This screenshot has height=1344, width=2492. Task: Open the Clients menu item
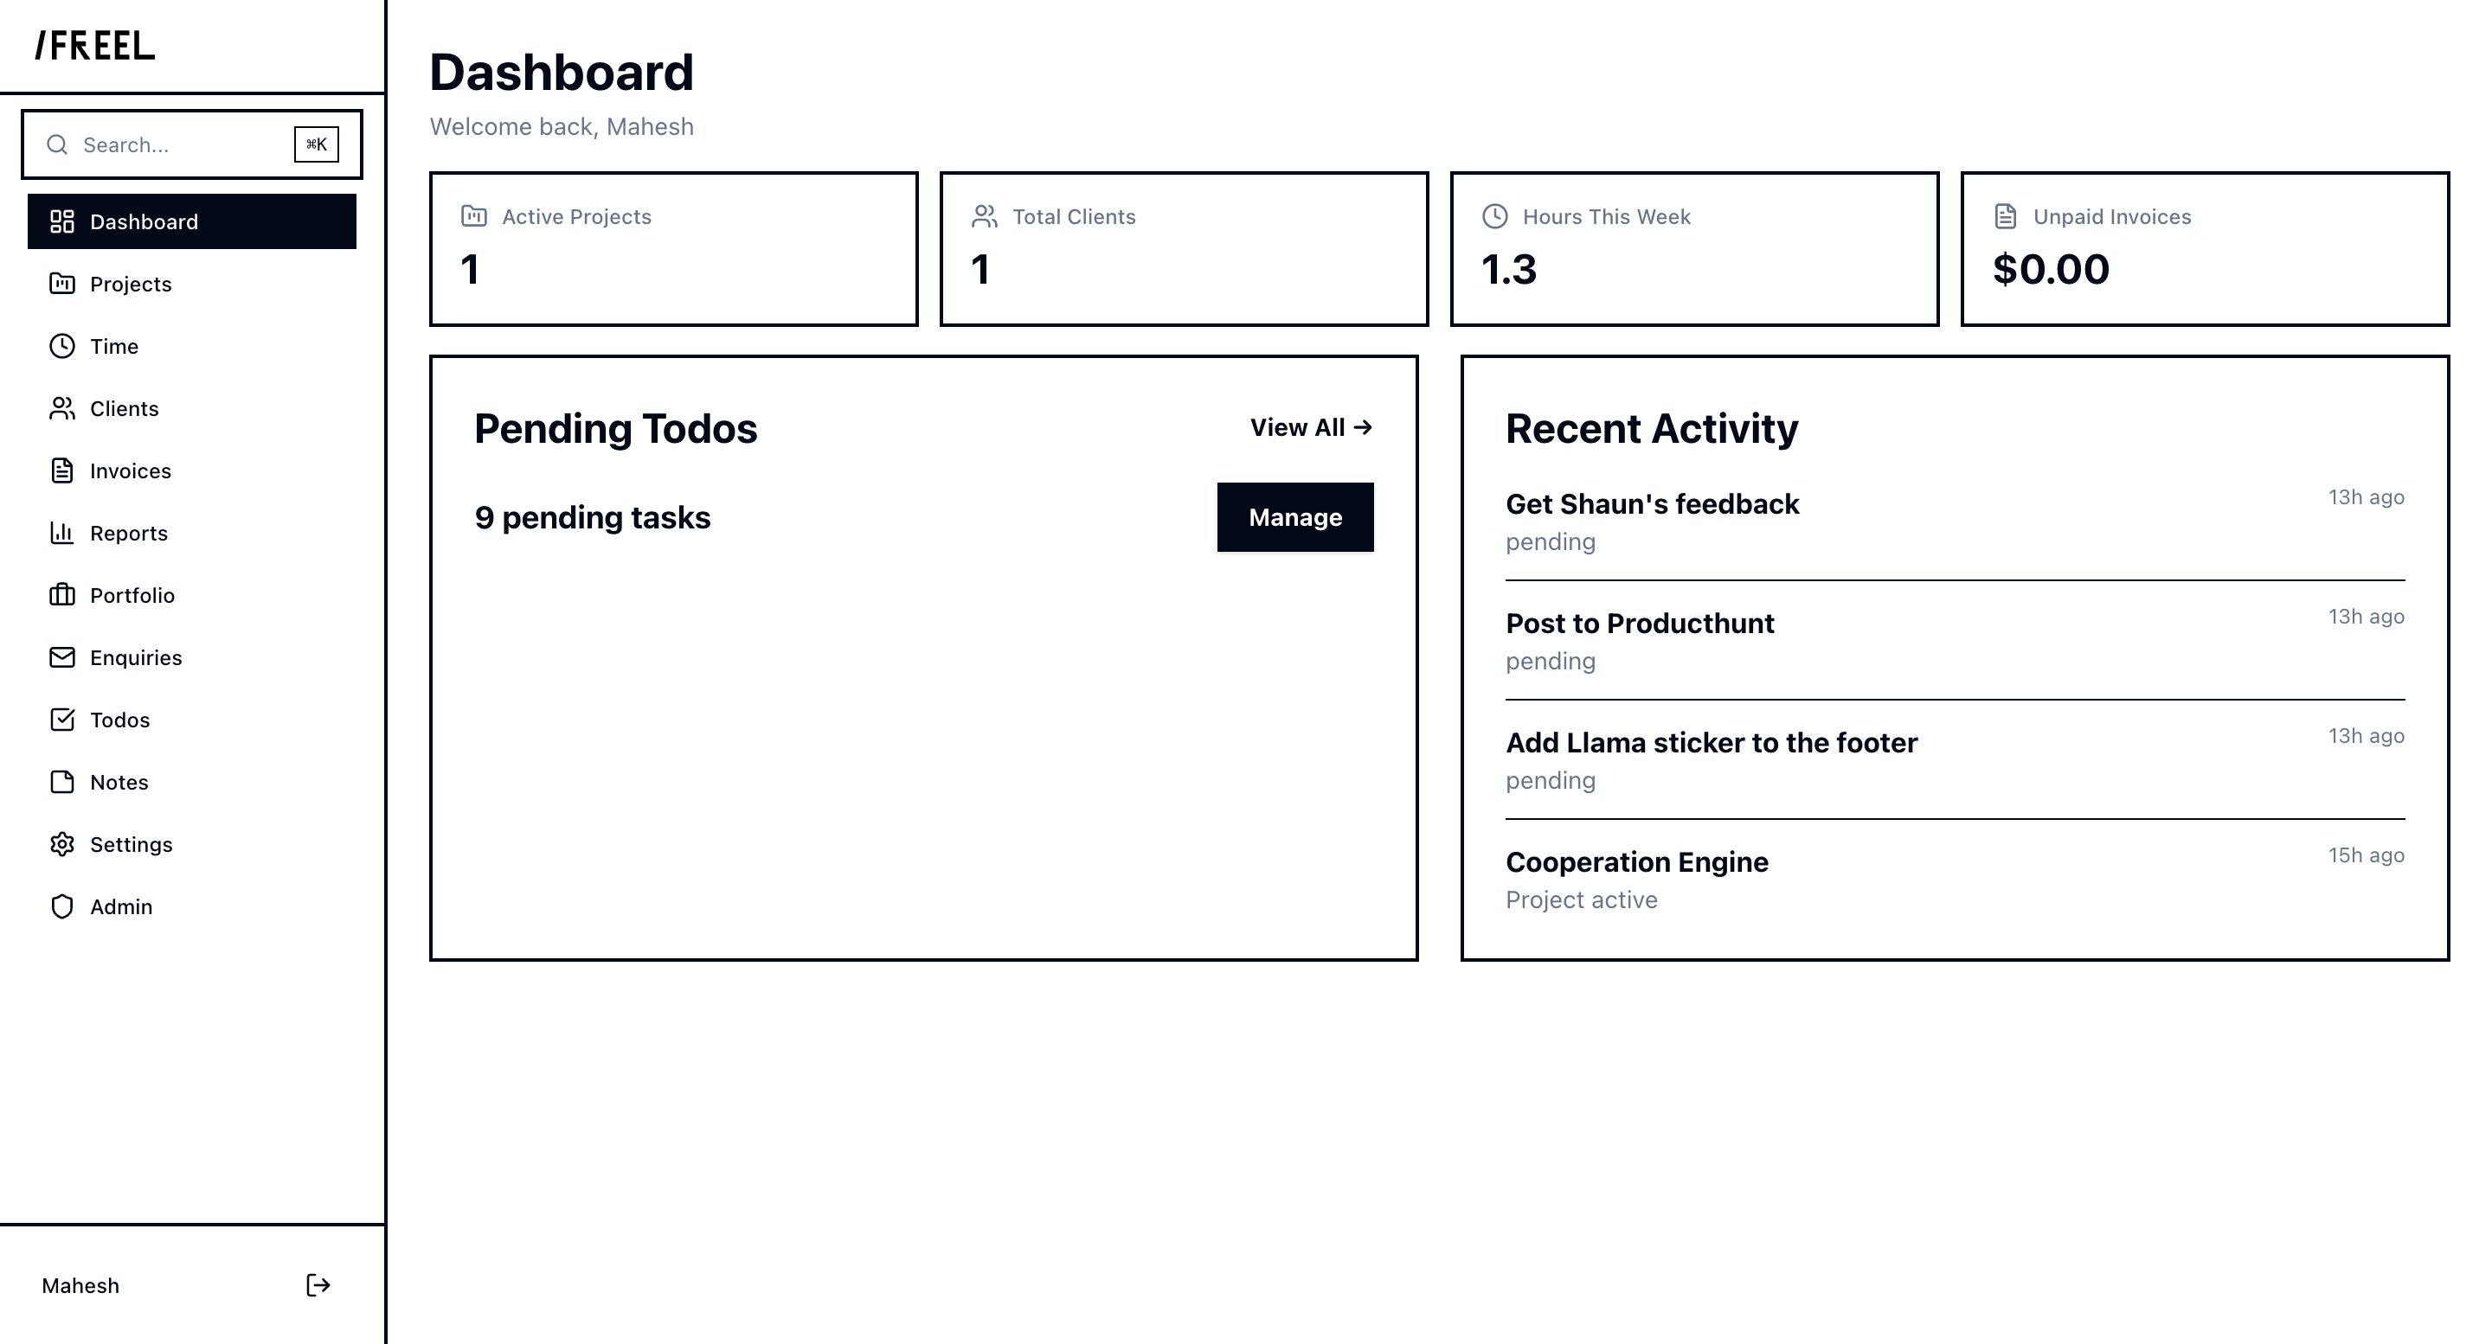(124, 409)
